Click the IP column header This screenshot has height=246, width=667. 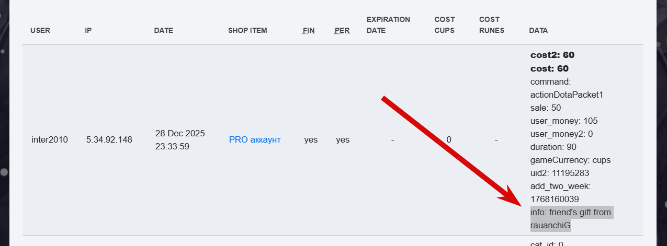[88, 30]
